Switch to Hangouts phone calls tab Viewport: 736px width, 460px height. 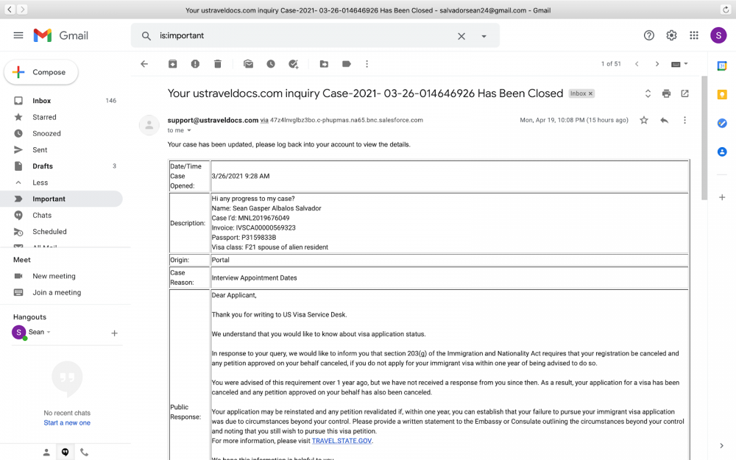[84, 452]
